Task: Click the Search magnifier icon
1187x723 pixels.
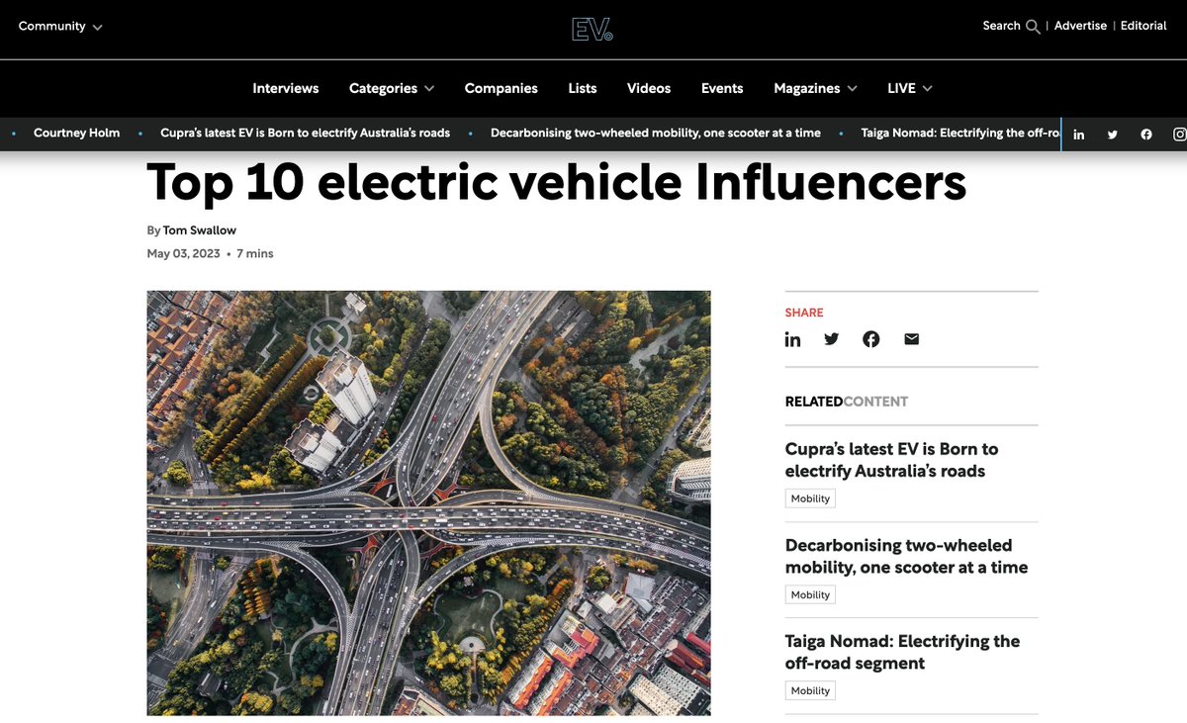Action: pyautogui.click(x=1033, y=27)
